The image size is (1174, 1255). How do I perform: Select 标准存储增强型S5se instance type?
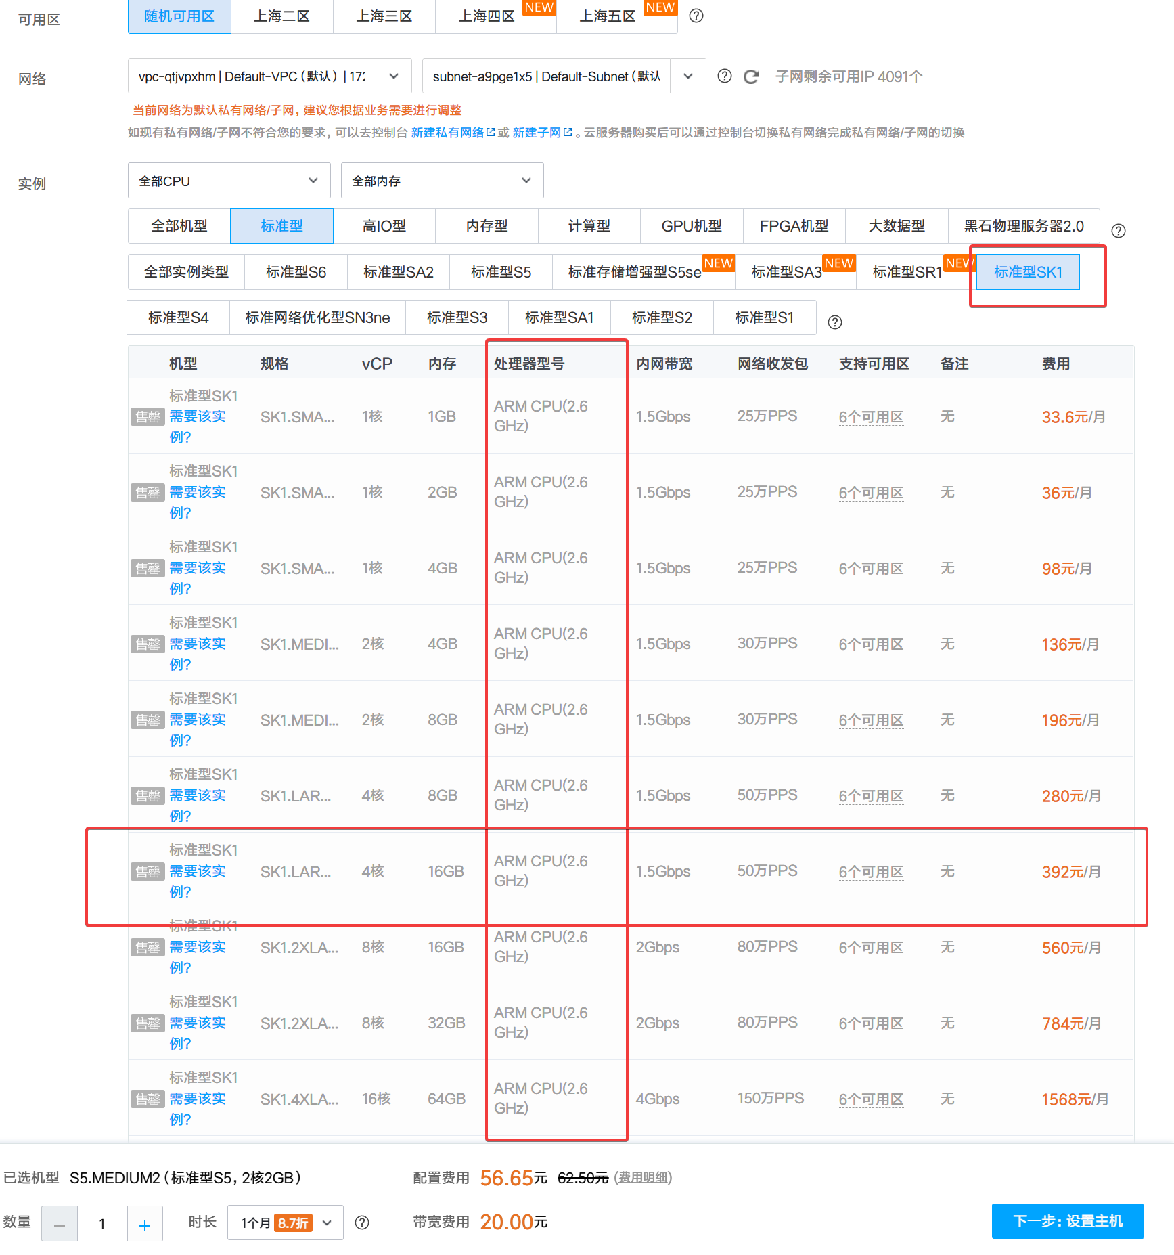point(644,272)
